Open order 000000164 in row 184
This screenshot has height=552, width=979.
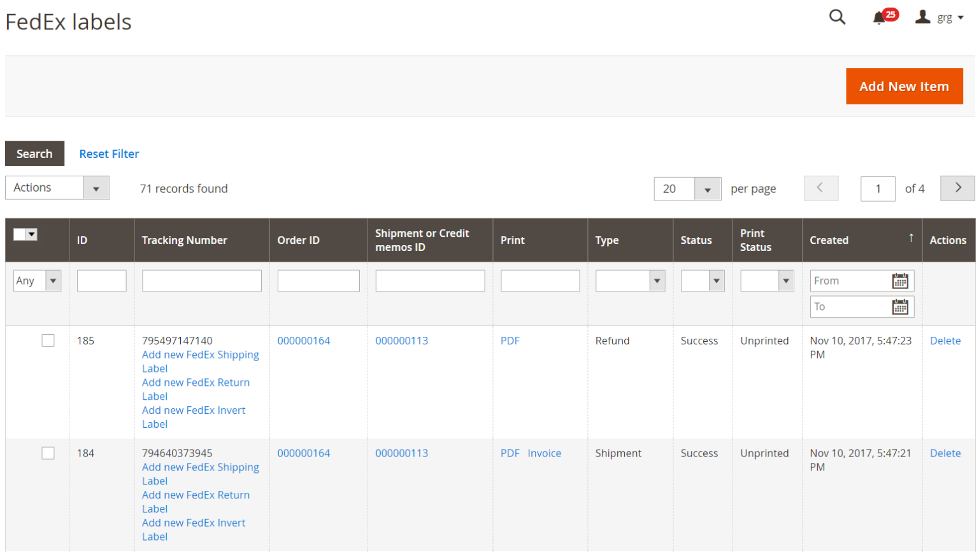coord(303,453)
